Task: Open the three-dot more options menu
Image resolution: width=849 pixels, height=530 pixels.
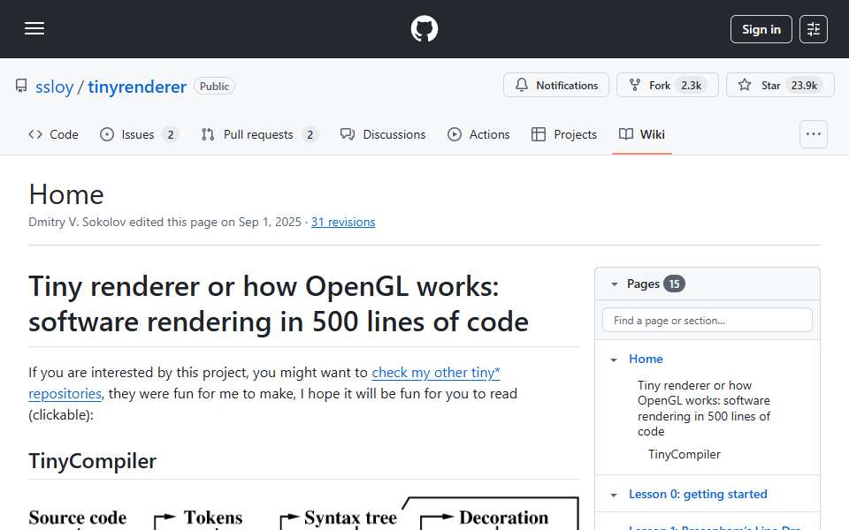Action: pyautogui.click(x=814, y=134)
